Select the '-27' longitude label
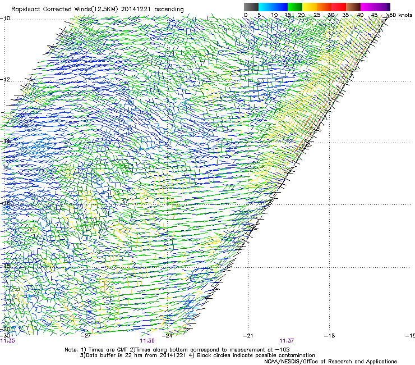 [x=85, y=336]
